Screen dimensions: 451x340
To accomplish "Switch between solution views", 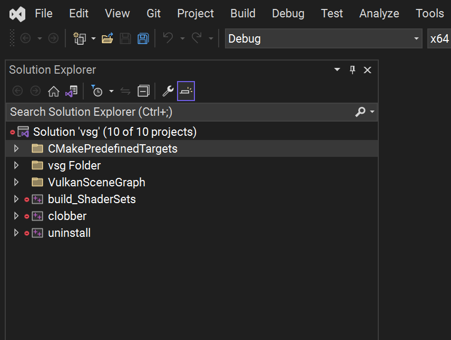I will coord(71,91).
